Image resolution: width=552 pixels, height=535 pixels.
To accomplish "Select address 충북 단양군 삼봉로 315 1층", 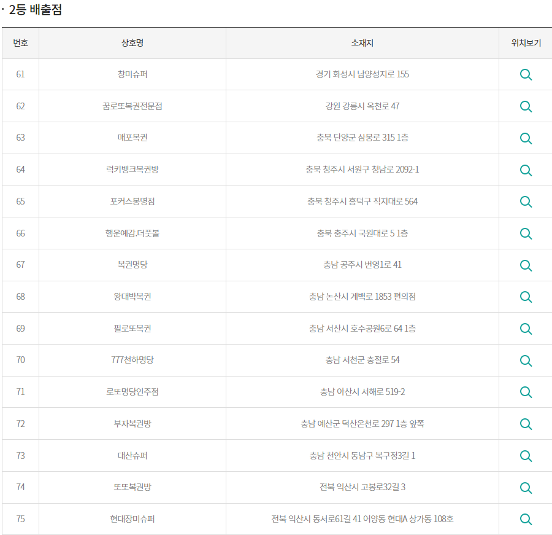I will point(362,138).
